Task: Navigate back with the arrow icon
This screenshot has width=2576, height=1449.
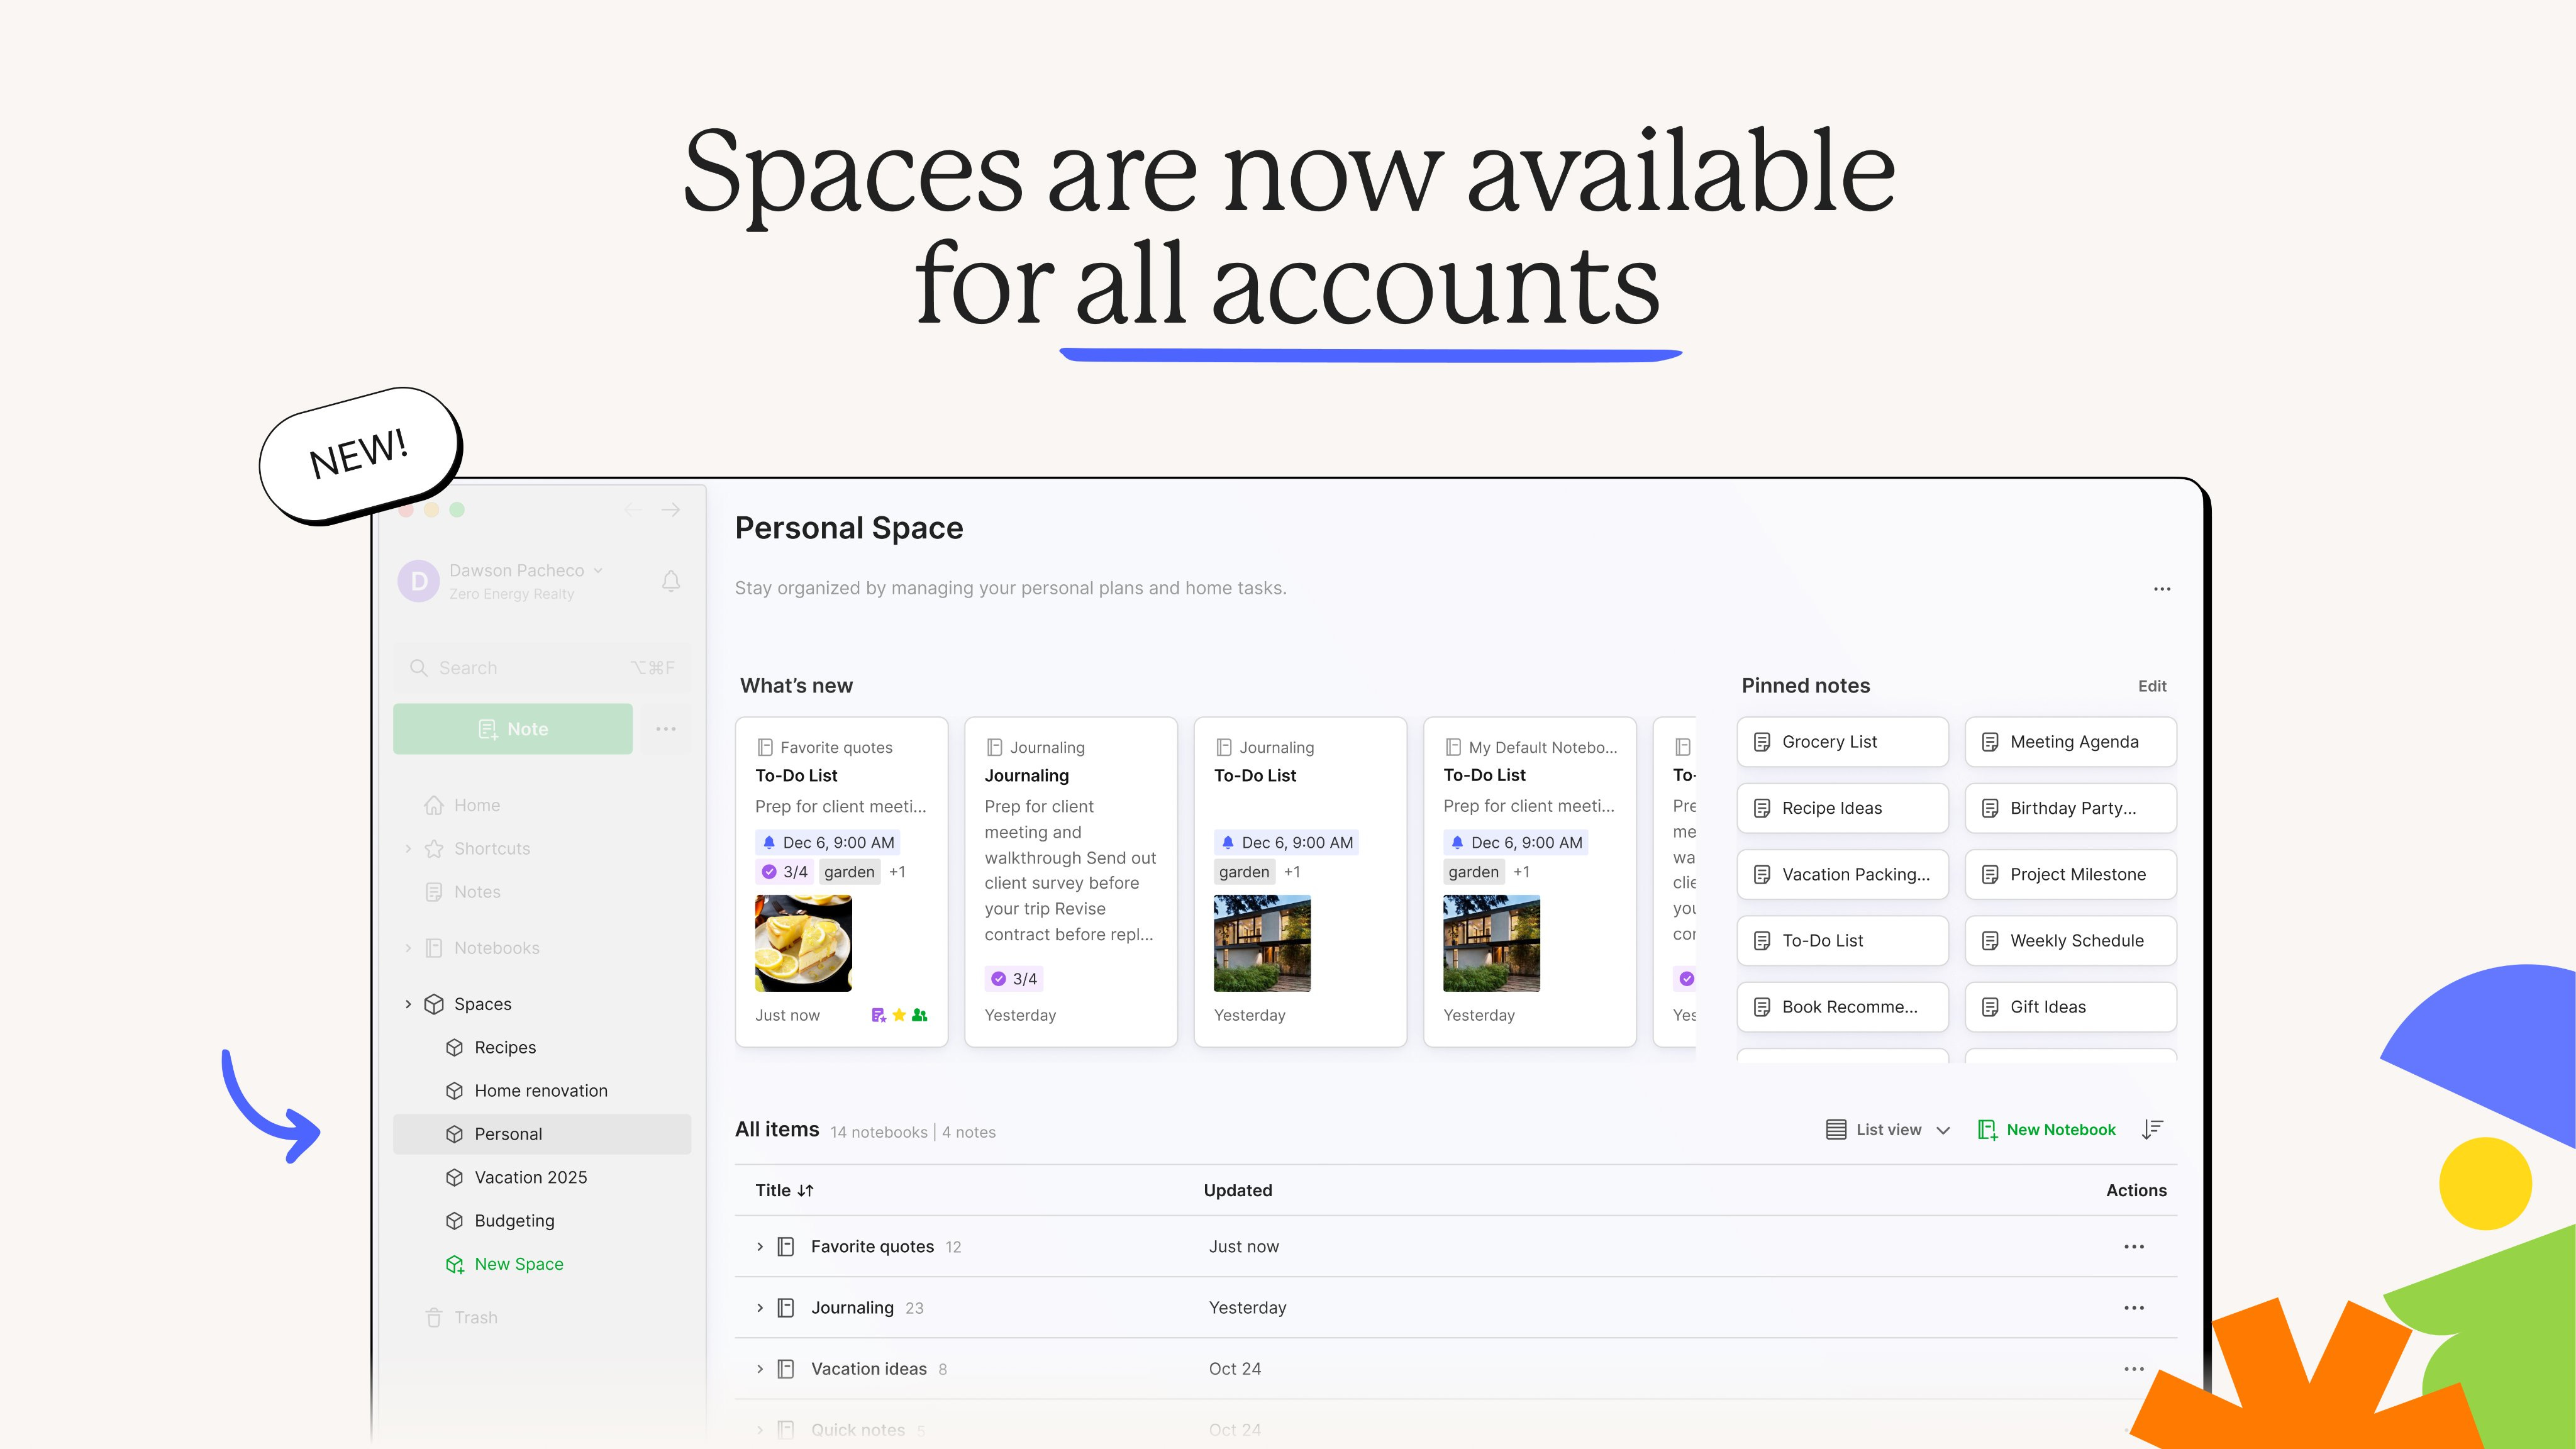Action: (633, 510)
